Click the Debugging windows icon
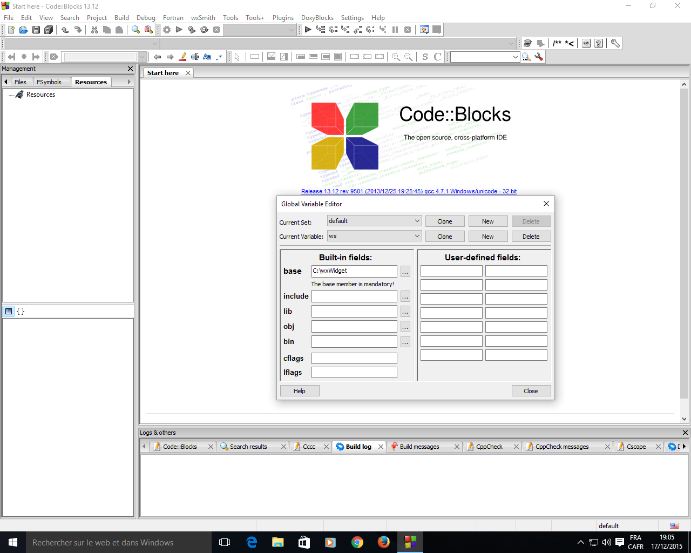Screen dimensions: 691x553 424,30
